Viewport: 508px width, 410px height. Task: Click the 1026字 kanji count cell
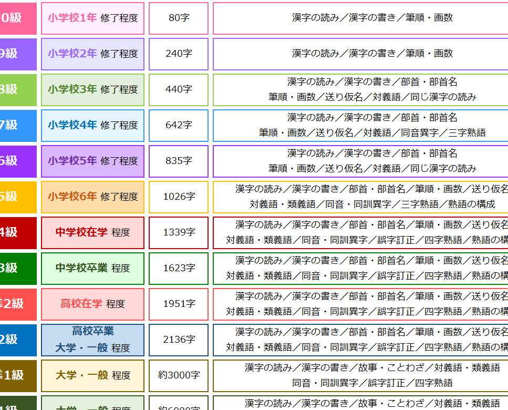[x=179, y=197]
